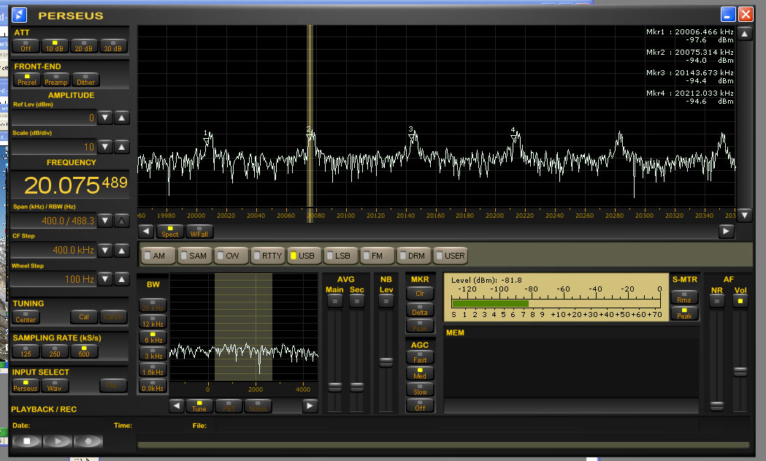The height and width of the screenshot is (461, 766).
Task: Select FM mode
Action: click(377, 256)
